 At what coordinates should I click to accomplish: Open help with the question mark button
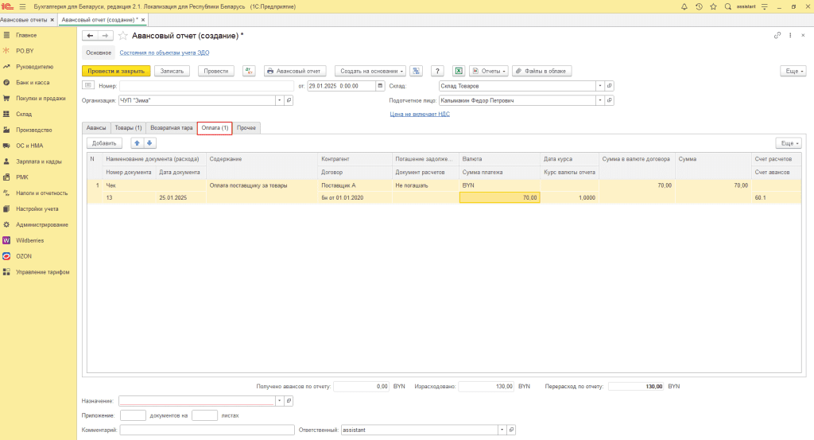coord(436,71)
